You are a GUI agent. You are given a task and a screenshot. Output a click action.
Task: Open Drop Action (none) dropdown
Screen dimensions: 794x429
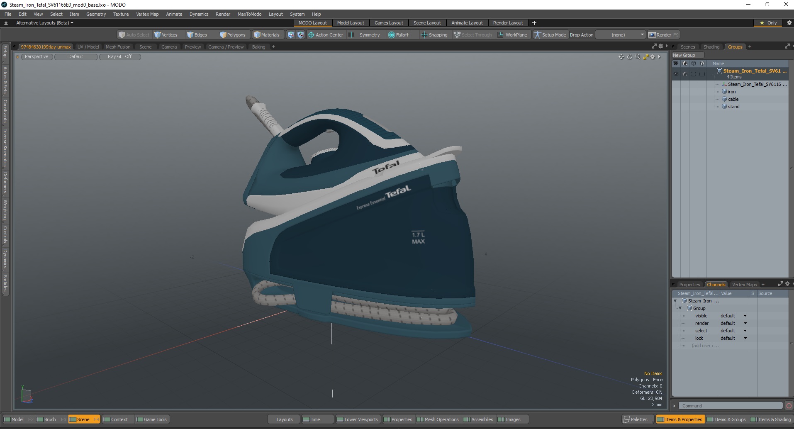621,35
